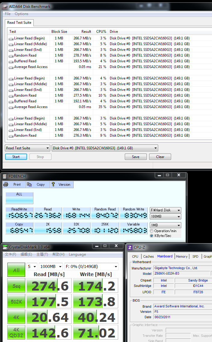Click the FDBENCH Version question icon

coord(53,185)
